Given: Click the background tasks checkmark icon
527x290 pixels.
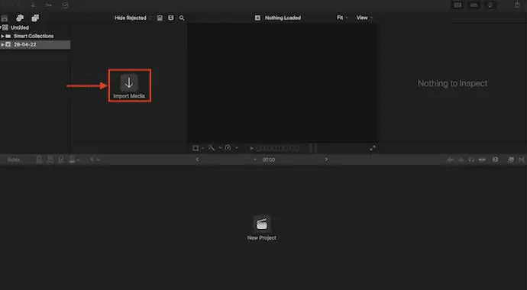Looking at the screenshot, I should click(x=65, y=5).
